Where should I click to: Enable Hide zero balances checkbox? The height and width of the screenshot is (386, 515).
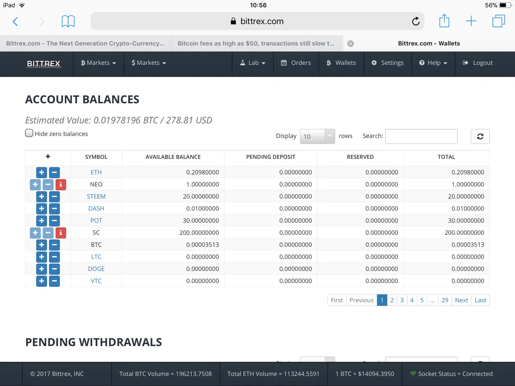pyautogui.click(x=29, y=133)
